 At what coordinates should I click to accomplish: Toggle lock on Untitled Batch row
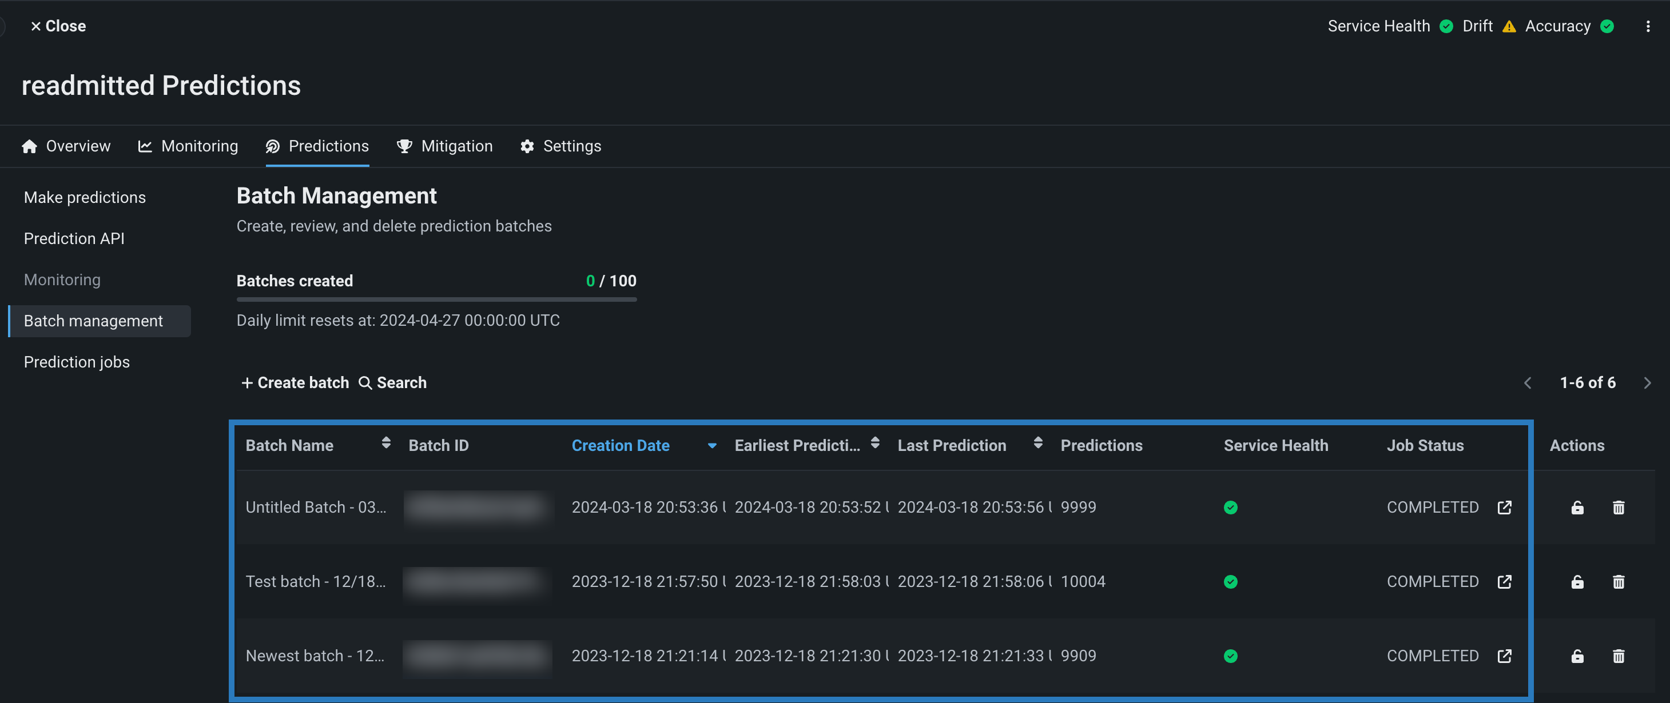click(x=1577, y=508)
